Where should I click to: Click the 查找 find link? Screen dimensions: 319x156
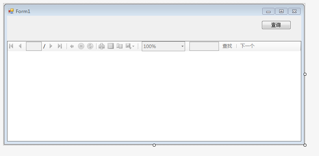click(x=227, y=46)
